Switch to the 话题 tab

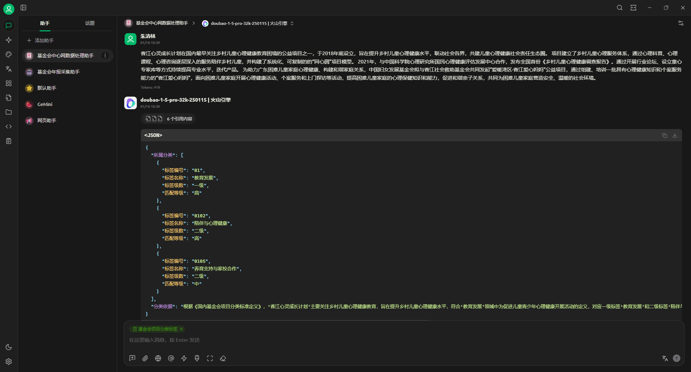point(90,23)
